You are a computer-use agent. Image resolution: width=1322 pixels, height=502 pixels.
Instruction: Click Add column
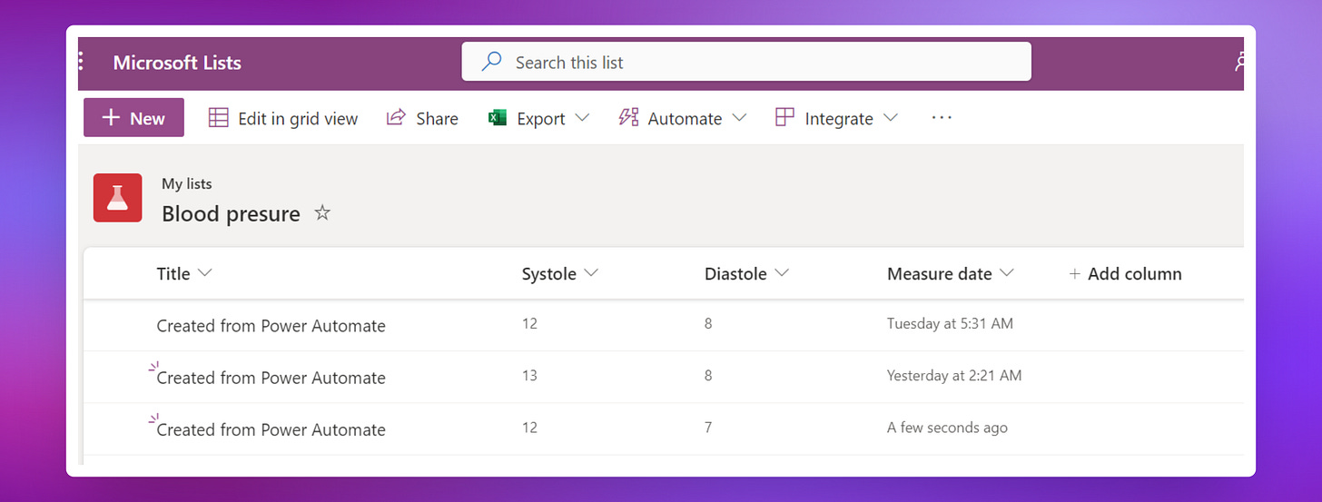point(1125,273)
